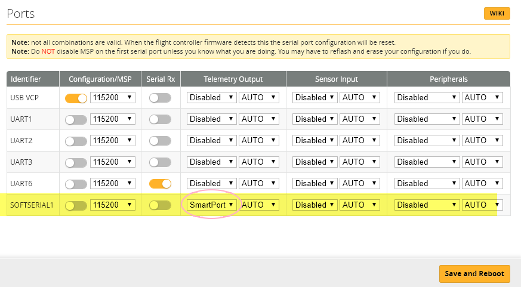Open SOFTSERIAL1 115200 baud dropdown
The image size is (521, 287).
point(113,205)
